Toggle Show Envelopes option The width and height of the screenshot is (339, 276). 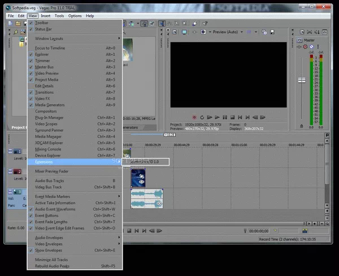(75, 250)
